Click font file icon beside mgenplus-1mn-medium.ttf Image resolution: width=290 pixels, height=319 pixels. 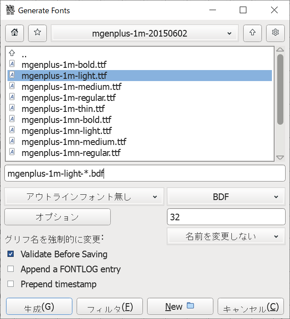click(12, 141)
